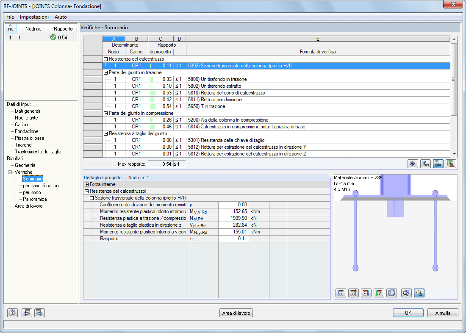
Task: Sort by Rapporto column header in joint list
Action: pyautogui.click(x=63, y=29)
